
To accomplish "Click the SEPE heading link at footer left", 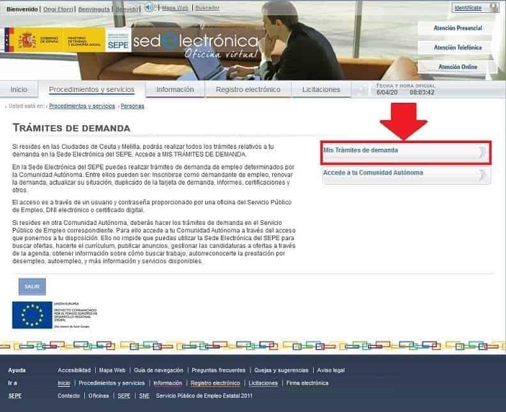I will click(15, 396).
